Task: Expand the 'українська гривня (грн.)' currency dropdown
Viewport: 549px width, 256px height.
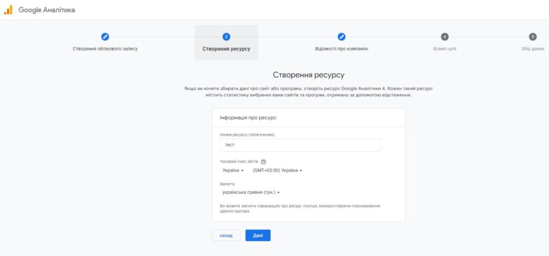Action: pyautogui.click(x=252, y=193)
